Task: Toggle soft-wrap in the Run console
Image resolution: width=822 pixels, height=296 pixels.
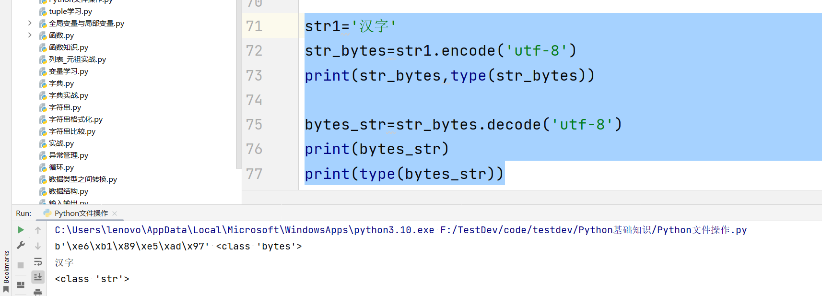Action: [38, 262]
